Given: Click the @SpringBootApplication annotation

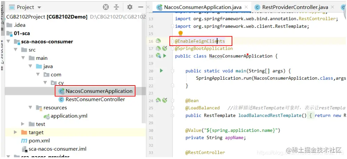Looking at the screenshot, I should (x=204, y=48).
